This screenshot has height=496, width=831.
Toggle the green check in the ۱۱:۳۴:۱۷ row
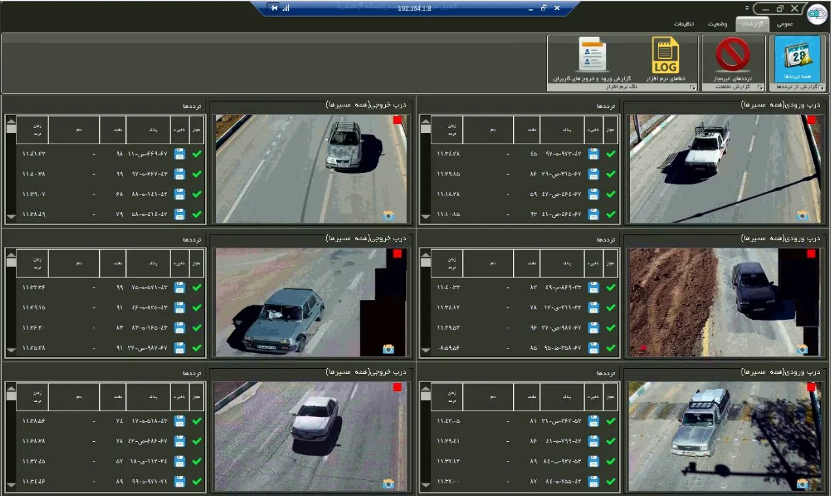pyautogui.click(x=611, y=307)
